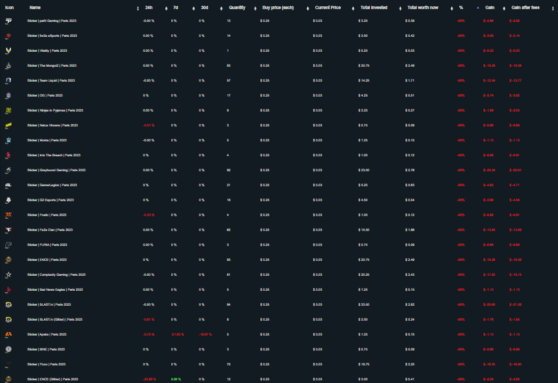Open the GamerLegion sticker icon
The width and height of the screenshot is (558, 383).
tap(9, 186)
